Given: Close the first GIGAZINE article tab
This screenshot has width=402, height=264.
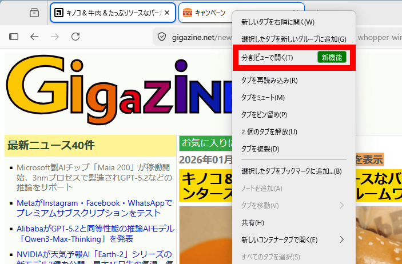Looking at the screenshot, I should (x=167, y=13).
